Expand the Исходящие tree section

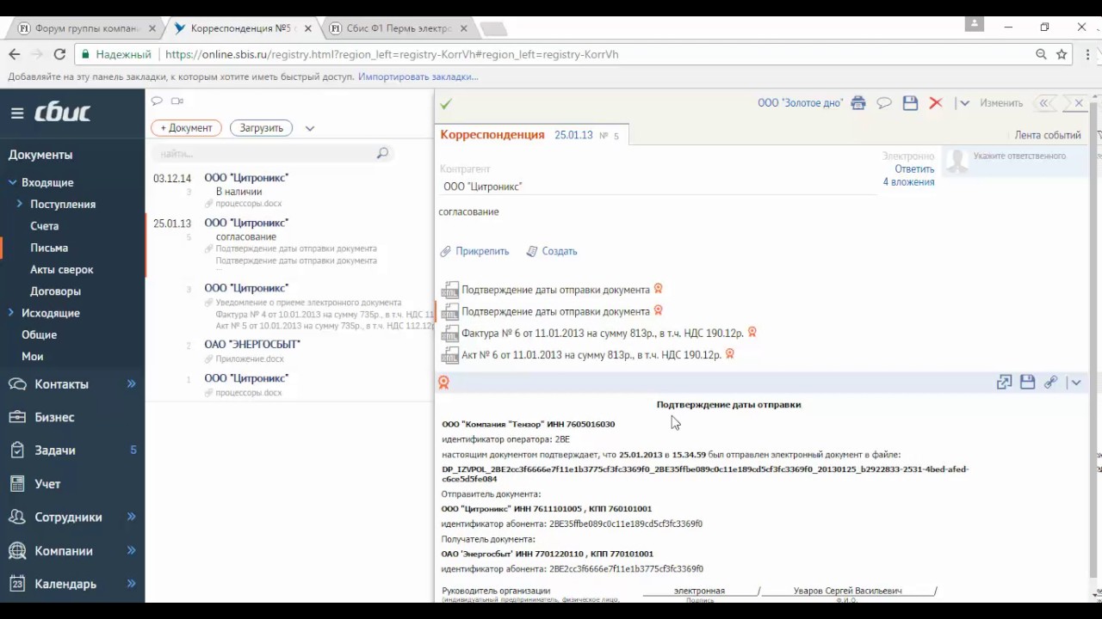point(12,313)
